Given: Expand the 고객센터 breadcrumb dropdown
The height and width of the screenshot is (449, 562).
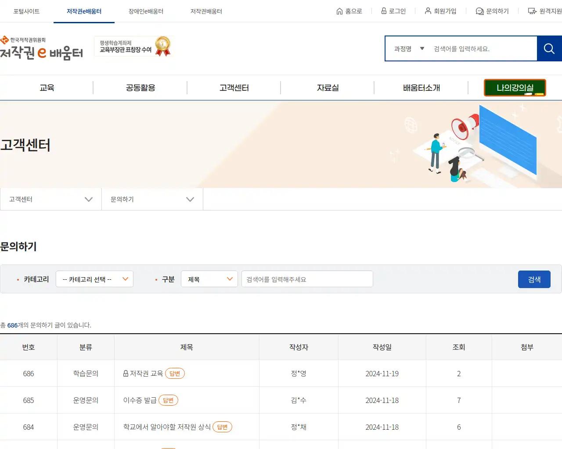Looking at the screenshot, I should [51, 199].
